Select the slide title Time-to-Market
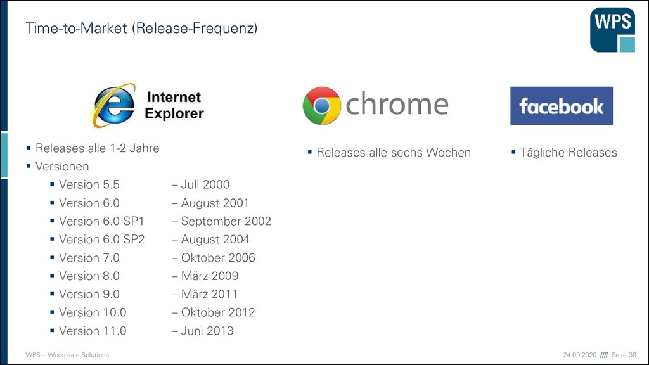 (141, 28)
